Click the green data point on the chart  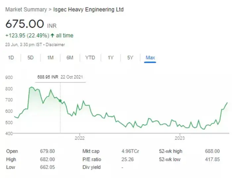pos(60,101)
